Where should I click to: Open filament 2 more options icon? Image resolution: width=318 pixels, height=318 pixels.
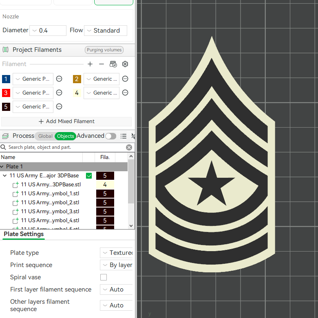click(x=125, y=79)
